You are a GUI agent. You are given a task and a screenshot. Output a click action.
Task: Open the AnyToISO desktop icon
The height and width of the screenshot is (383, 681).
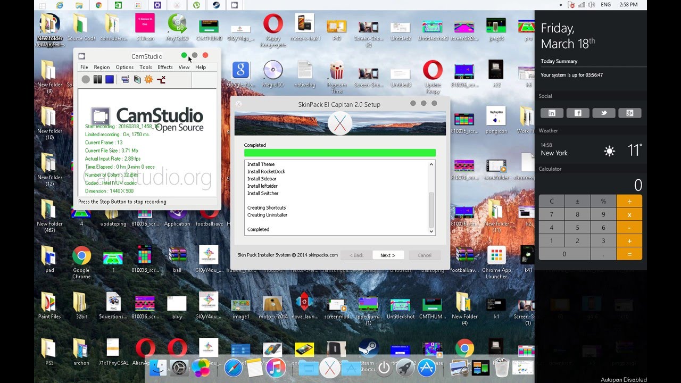tap(177, 27)
